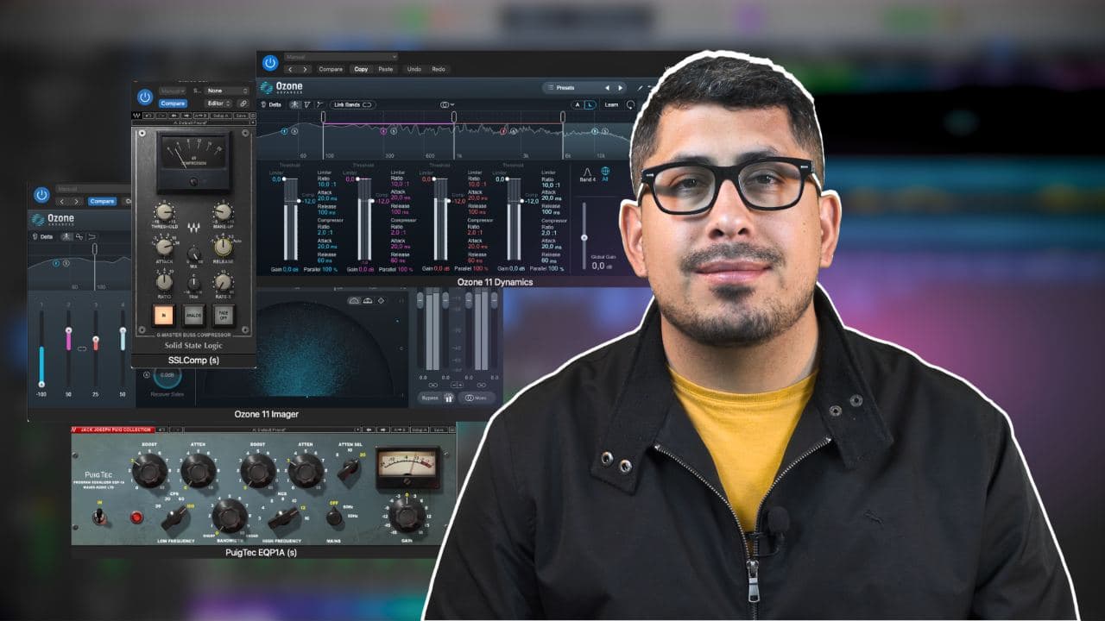Click the power button in the Ozone Imager window

pyautogui.click(x=41, y=195)
